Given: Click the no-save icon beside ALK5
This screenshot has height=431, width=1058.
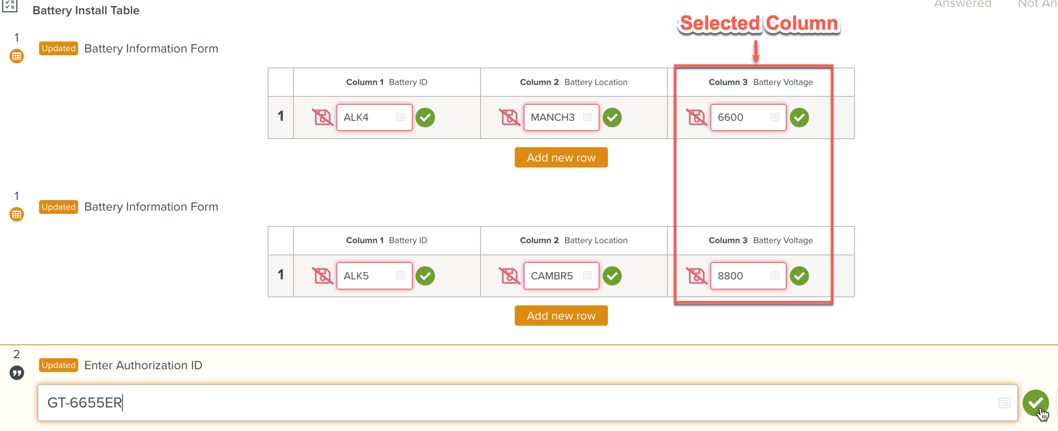Looking at the screenshot, I should tap(322, 276).
